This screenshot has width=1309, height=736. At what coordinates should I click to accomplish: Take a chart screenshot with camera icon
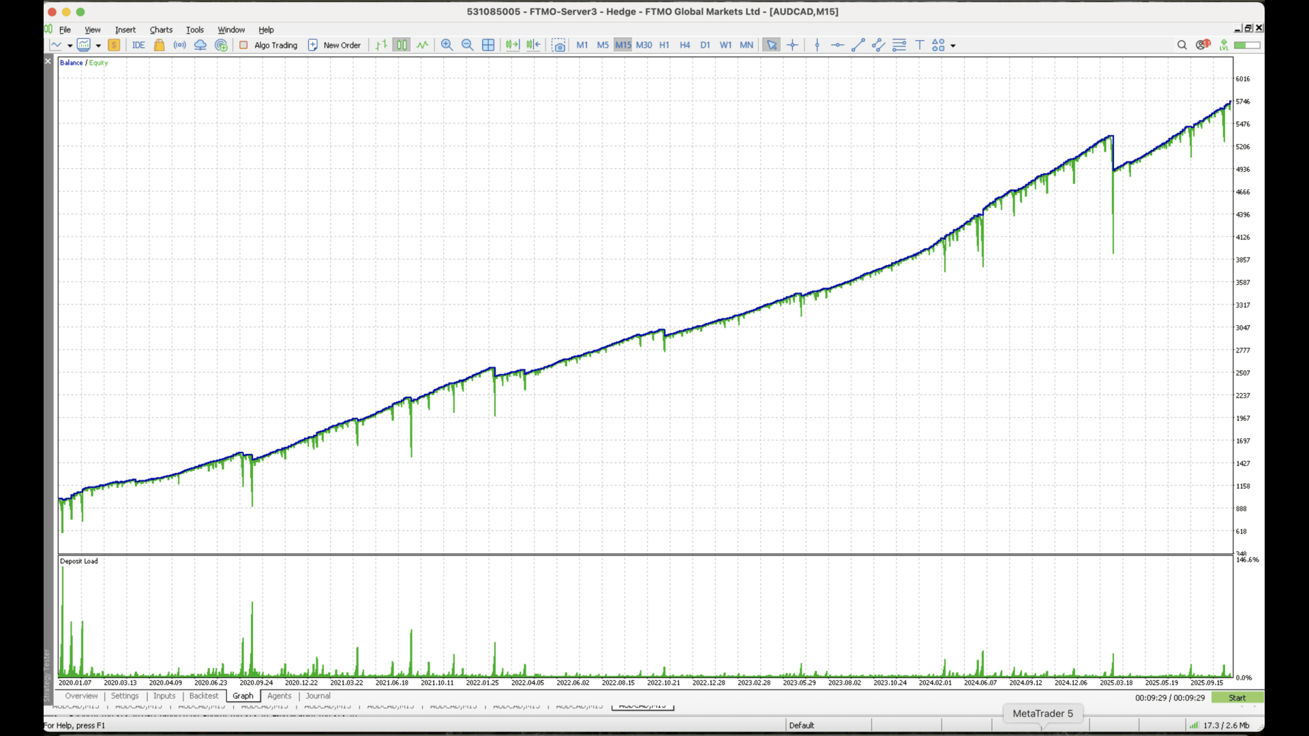pos(558,45)
